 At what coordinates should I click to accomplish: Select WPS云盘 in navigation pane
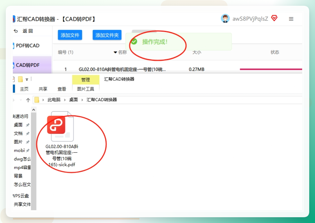click(21, 196)
